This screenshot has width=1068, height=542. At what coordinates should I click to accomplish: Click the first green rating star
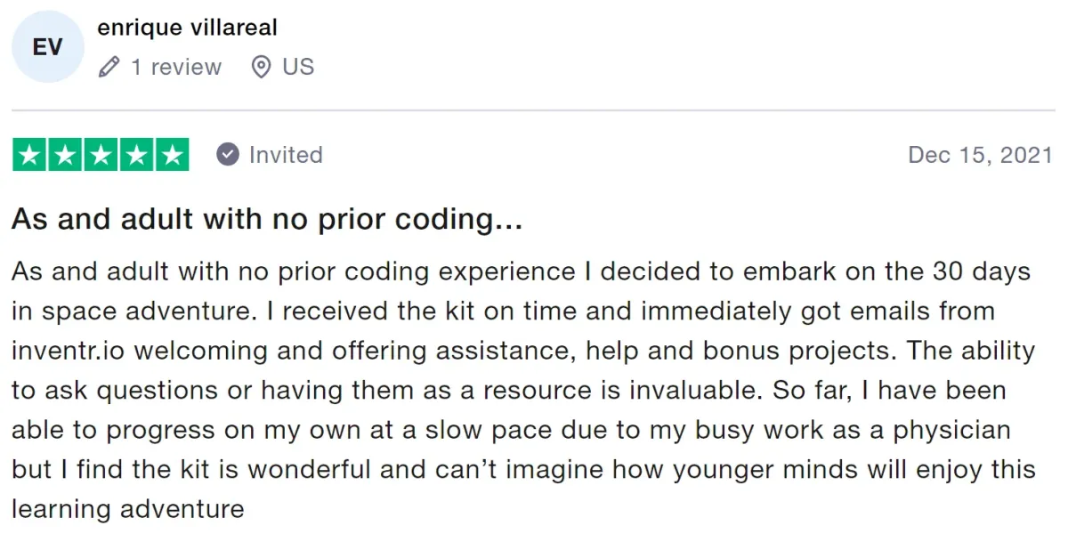click(x=29, y=155)
